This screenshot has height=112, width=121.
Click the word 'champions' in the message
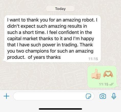[x=37, y=51]
